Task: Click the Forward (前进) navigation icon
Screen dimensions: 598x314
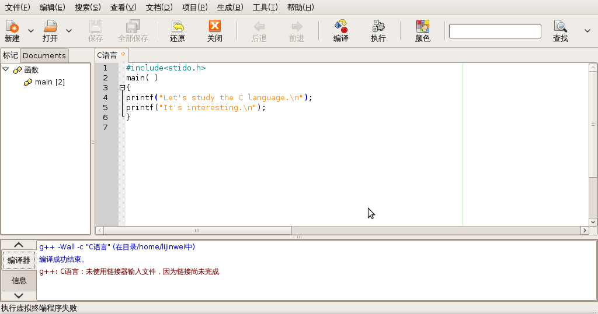Action: (296, 26)
